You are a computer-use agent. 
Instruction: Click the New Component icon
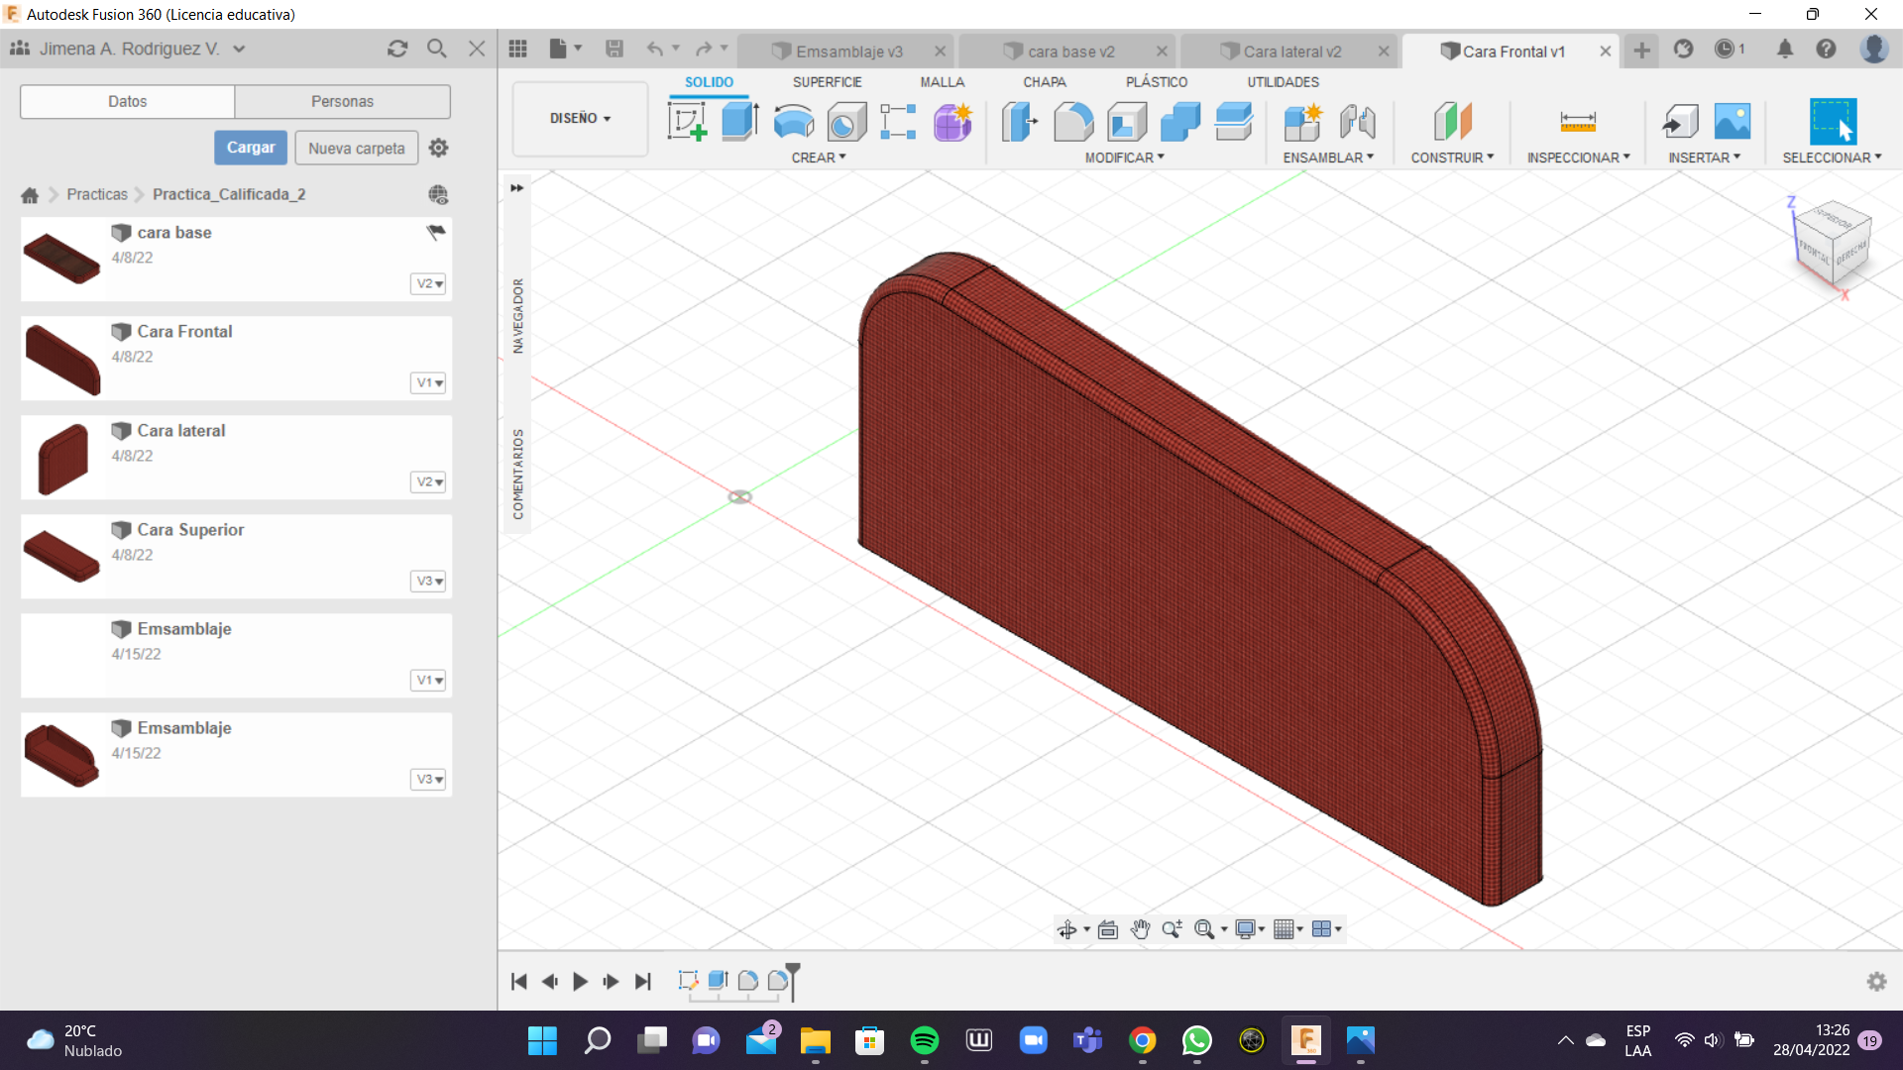(1302, 122)
